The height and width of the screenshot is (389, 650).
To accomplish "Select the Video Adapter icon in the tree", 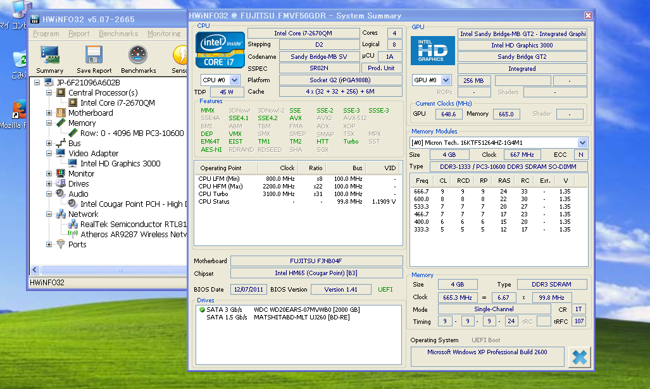I will click(x=61, y=153).
